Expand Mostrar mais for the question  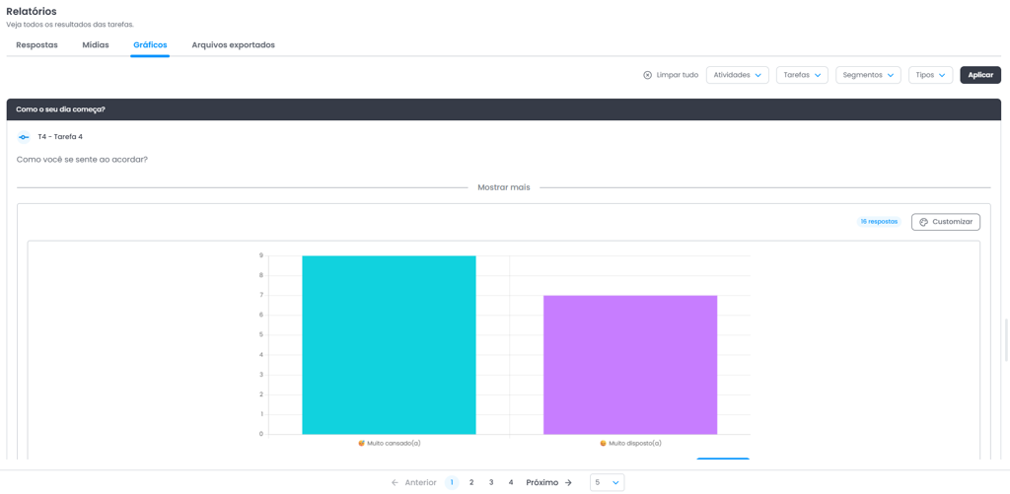(504, 187)
